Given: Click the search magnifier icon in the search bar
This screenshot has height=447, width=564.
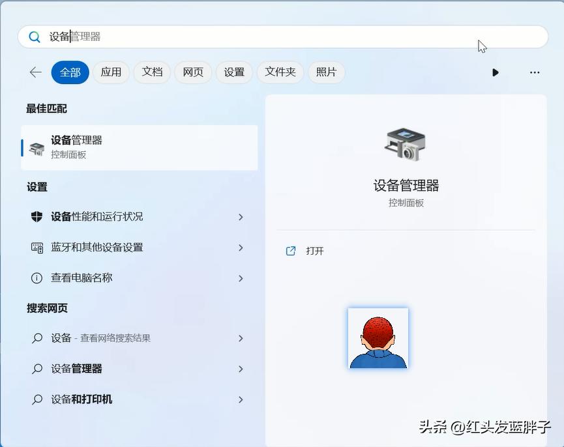Looking at the screenshot, I should click(35, 36).
